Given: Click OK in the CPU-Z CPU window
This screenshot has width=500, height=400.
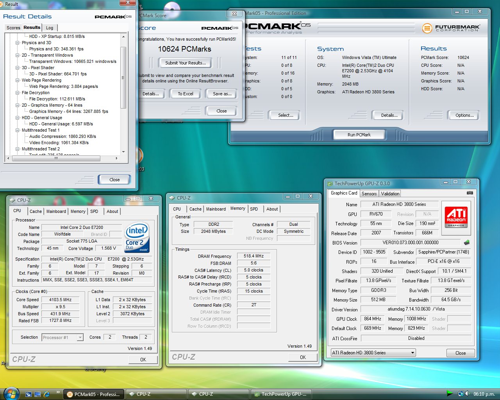Looking at the screenshot, I should (143, 360).
